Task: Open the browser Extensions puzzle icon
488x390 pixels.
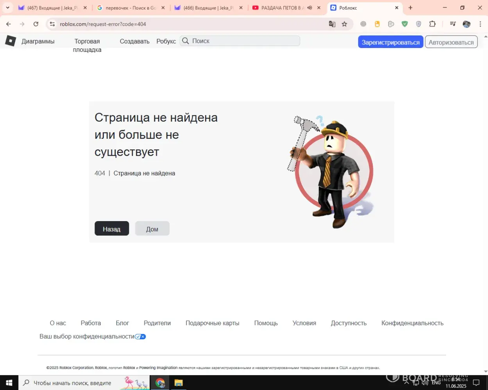Action: [432, 24]
